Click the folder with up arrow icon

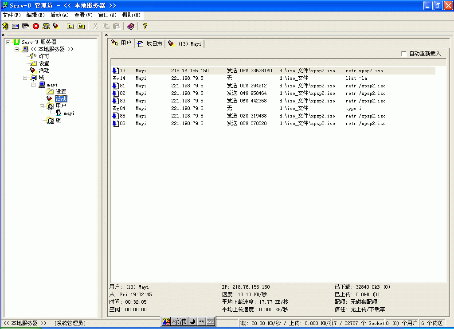pyautogui.click(x=70, y=26)
